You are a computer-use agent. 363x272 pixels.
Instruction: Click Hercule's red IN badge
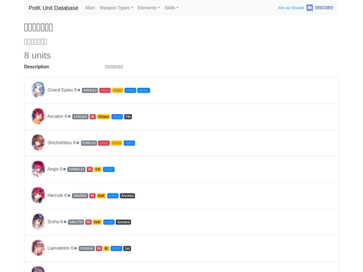[92, 196]
